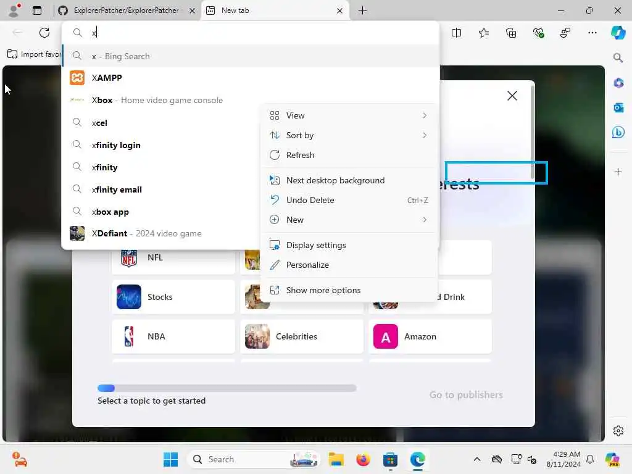Close the New tab tab
Viewport: 632px width, 474px height.
tap(340, 11)
